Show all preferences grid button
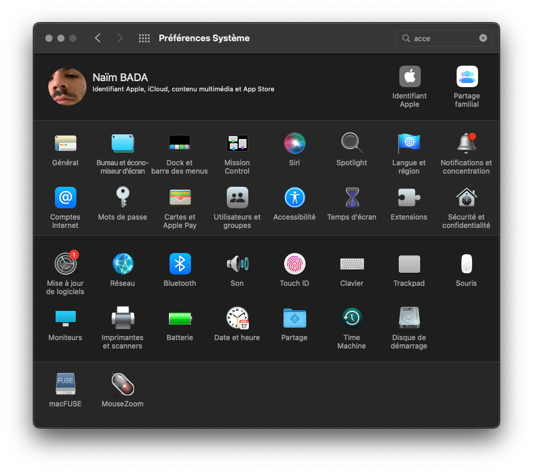Screen dimensions: 533x472 coord(144,38)
